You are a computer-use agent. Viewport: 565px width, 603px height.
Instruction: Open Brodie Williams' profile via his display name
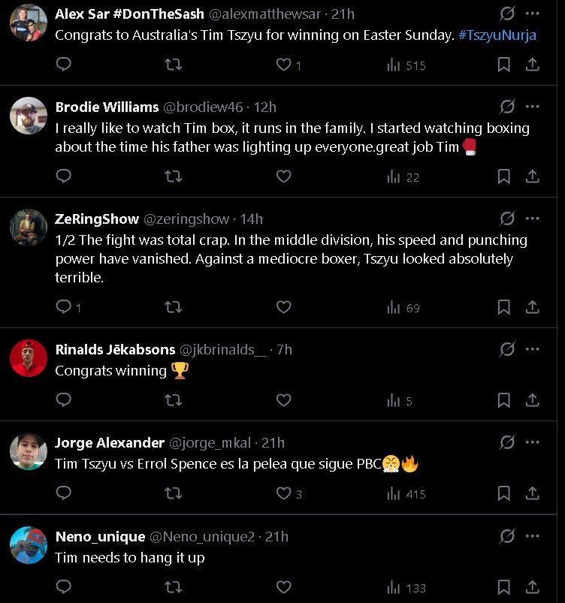105,107
